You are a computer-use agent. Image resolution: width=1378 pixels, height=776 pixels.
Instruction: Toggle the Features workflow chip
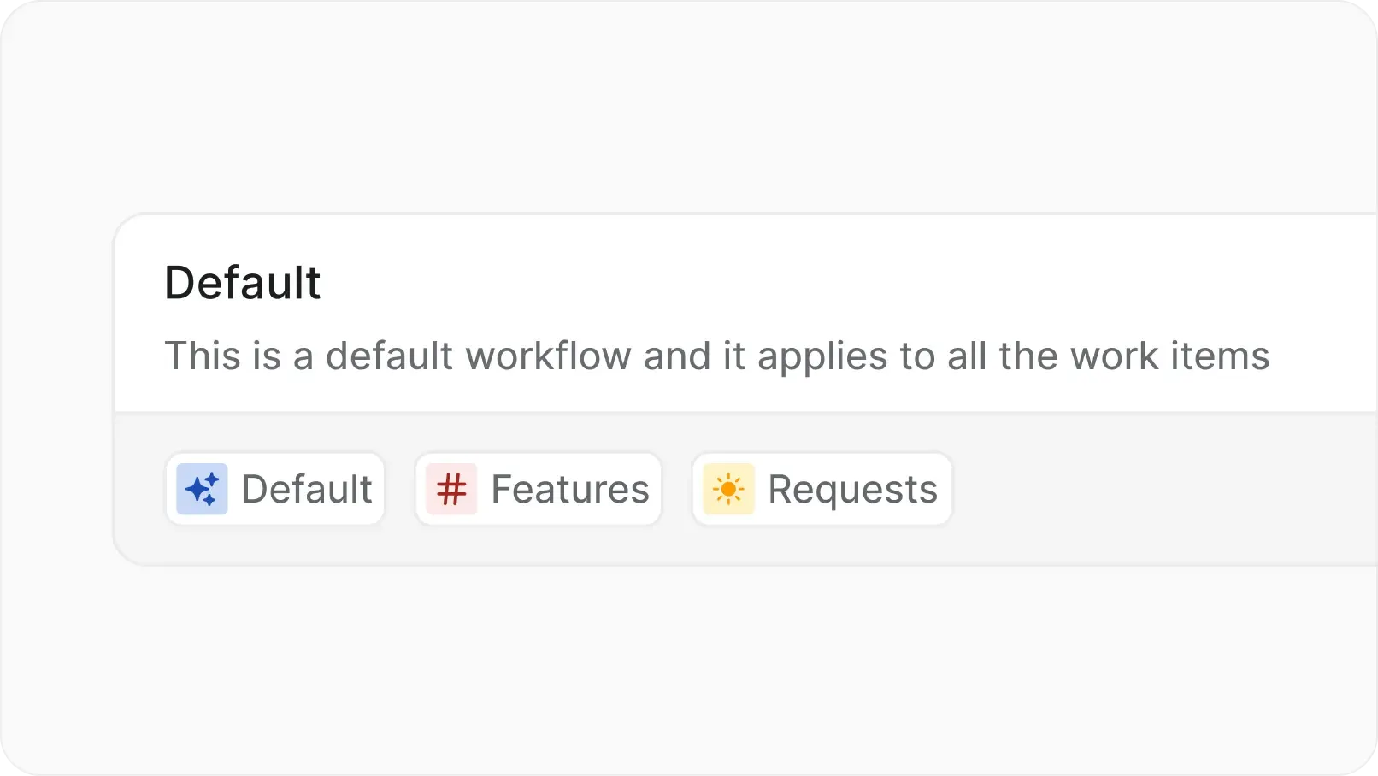coord(538,489)
